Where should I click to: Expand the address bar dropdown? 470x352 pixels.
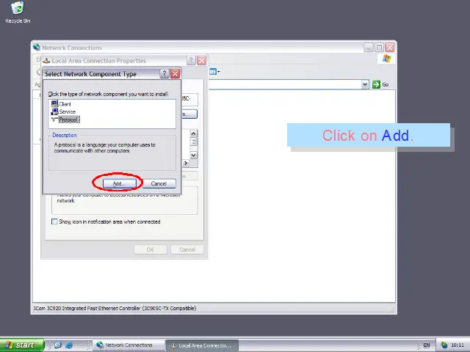365,84
